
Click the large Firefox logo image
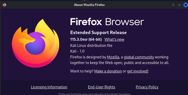click(35, 43)
